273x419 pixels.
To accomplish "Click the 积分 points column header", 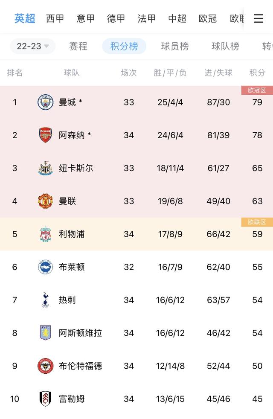I will pos(257,73).
